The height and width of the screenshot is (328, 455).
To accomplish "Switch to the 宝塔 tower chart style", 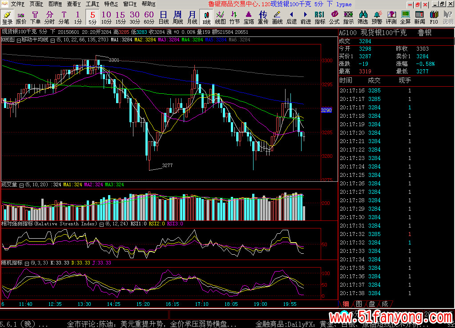I will (249, 17).
